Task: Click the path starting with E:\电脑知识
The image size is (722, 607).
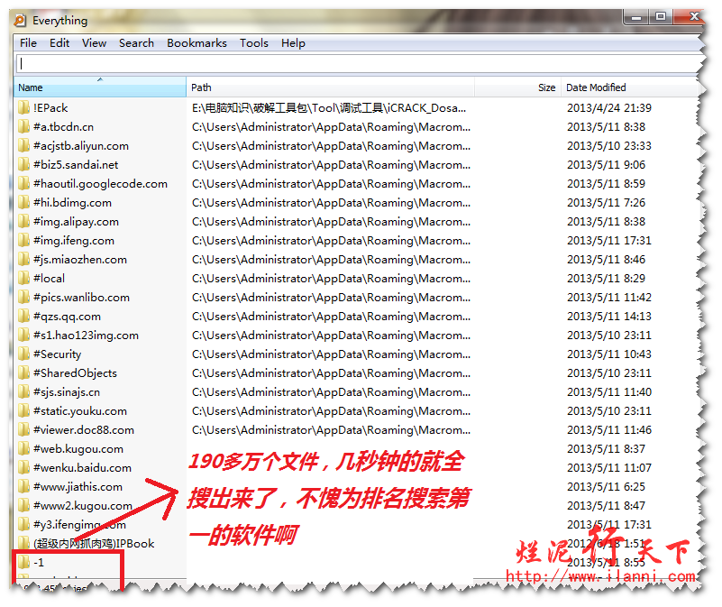Action: pos(329,108)
